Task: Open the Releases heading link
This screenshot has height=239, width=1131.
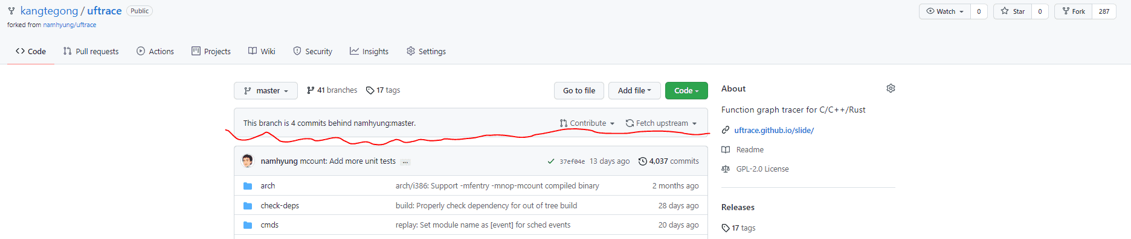Action: (x=738, y=207)
